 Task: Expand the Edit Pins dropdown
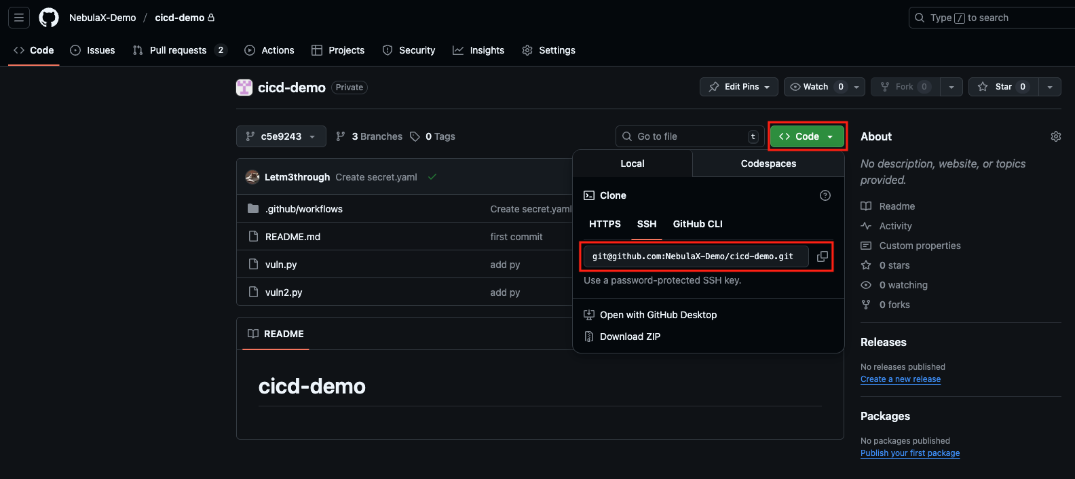(739, 87)
